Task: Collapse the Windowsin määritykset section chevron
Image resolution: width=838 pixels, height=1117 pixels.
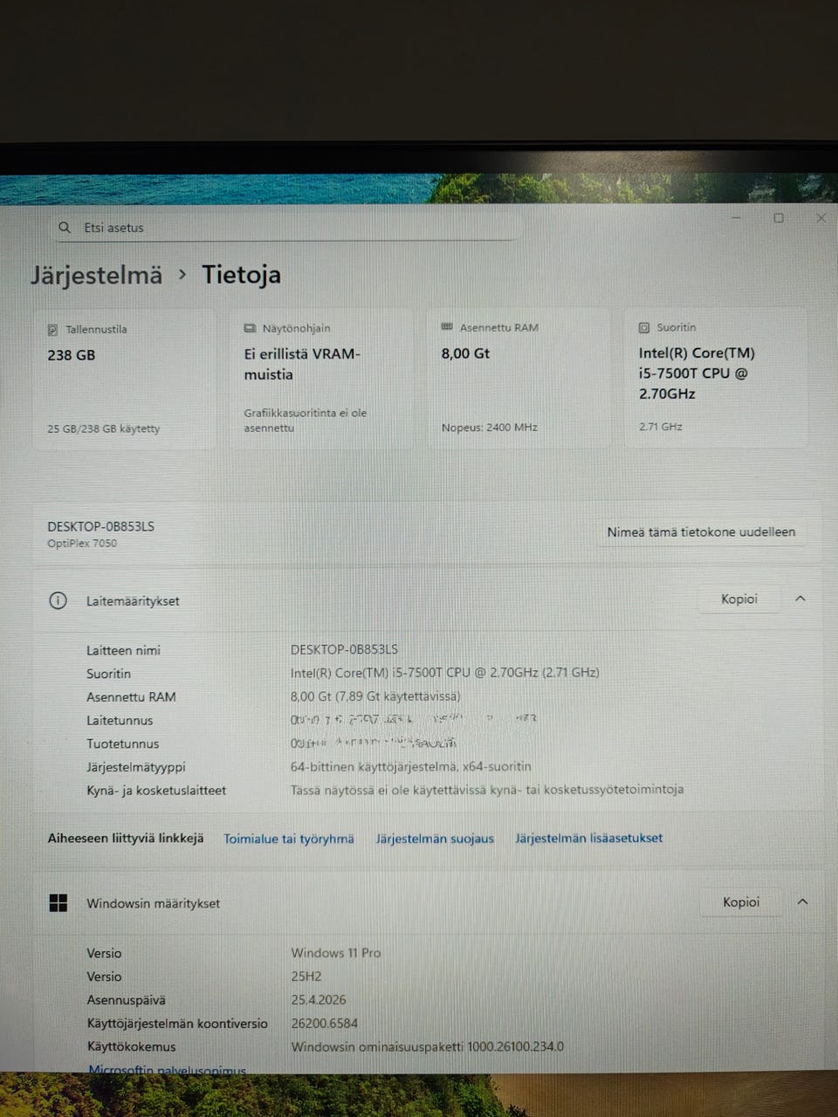Action: click(x=803, y=902)
